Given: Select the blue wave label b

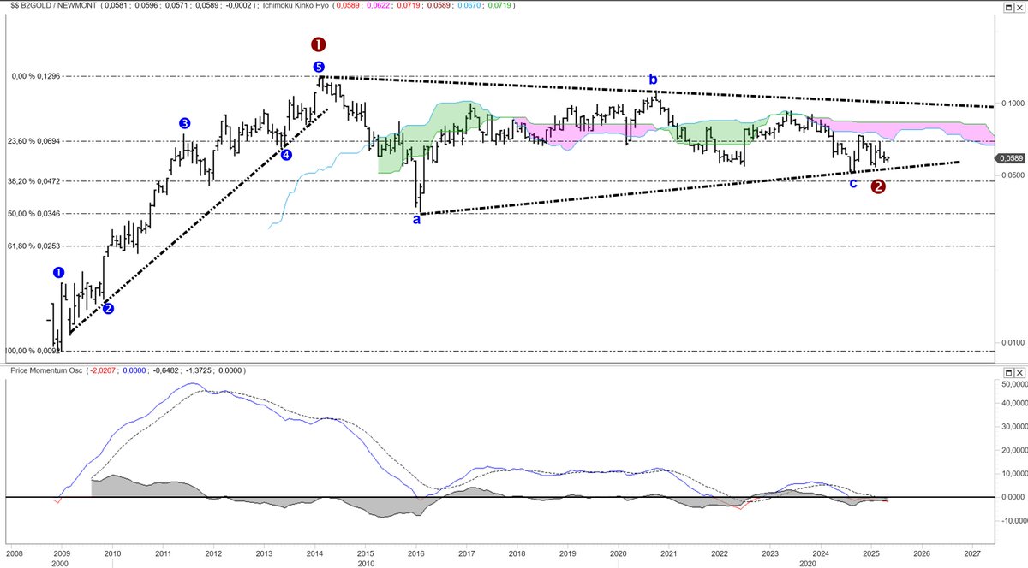Looking at the screenshot, I should 653,80.
